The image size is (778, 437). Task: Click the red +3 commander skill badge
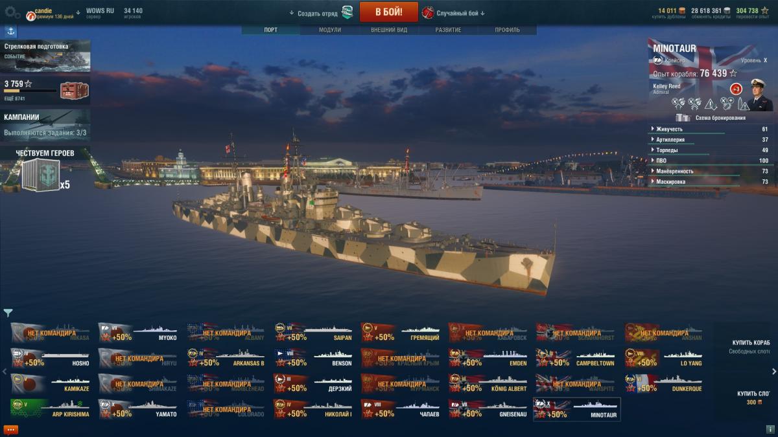[x=736, y=89]
